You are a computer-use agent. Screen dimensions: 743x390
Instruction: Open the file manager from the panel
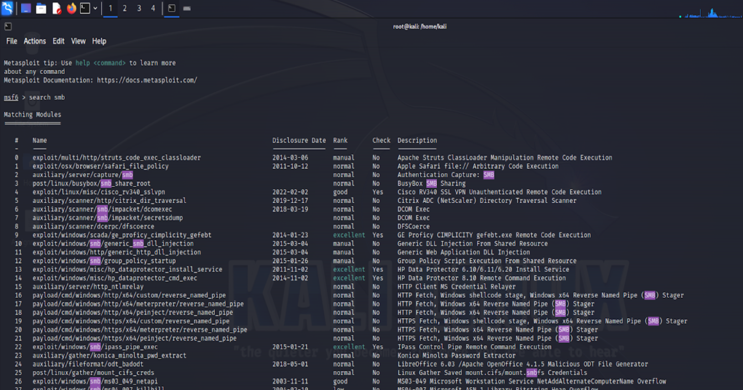coord(41,8)
